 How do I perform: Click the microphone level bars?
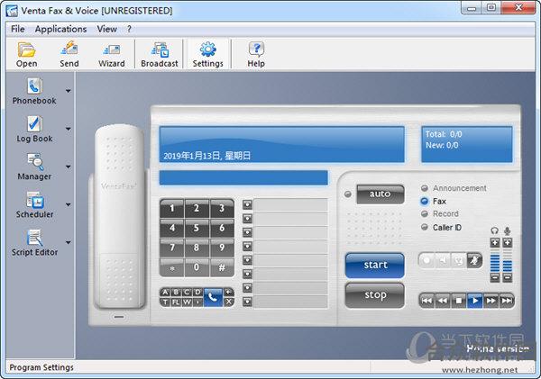[507, 260]
